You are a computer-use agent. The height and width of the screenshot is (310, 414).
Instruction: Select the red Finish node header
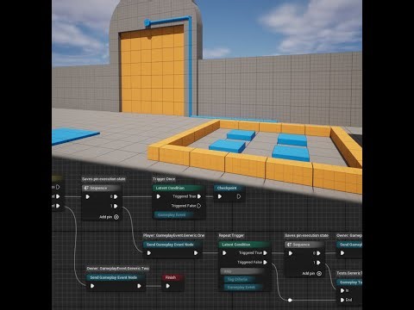tap(172, 277)
